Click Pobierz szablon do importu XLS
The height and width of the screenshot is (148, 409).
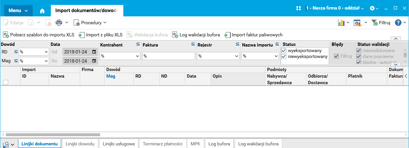pos(39,35)
